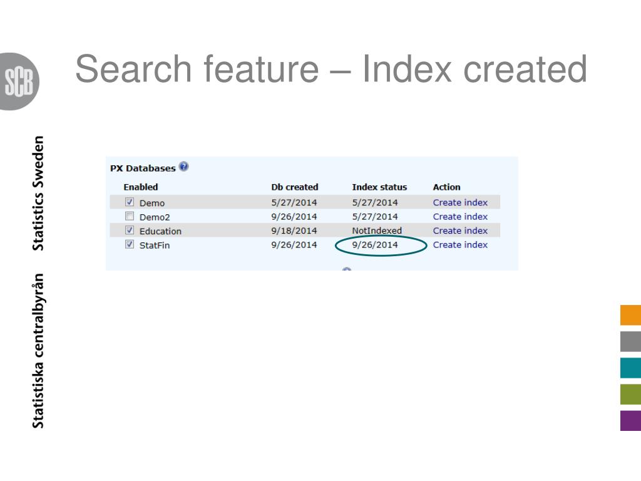Select the orange color square

coord(630,315)
